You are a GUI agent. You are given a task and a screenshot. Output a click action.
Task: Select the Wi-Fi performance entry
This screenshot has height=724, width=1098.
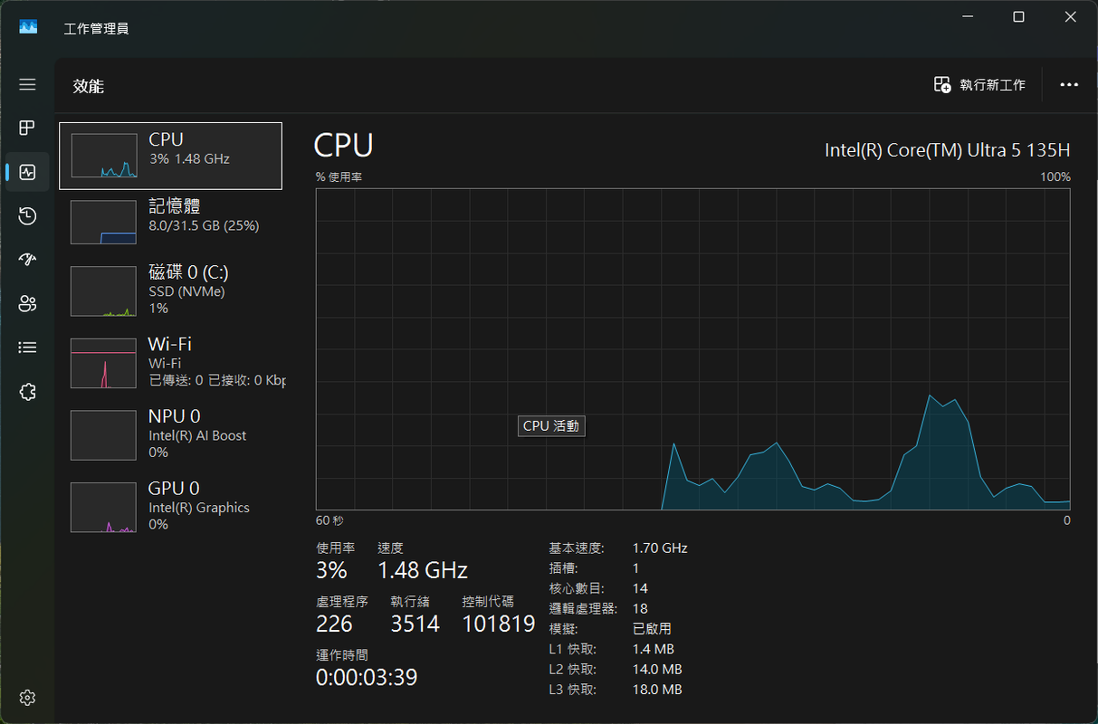click(x=170, y=362)
